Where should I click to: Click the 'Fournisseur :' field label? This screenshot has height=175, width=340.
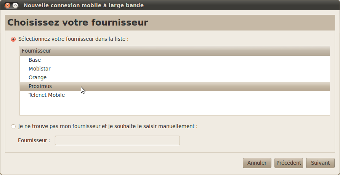coord(34,141)
